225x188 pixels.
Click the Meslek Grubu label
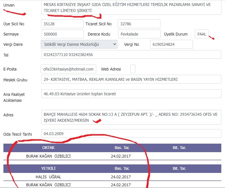point(15,80)
